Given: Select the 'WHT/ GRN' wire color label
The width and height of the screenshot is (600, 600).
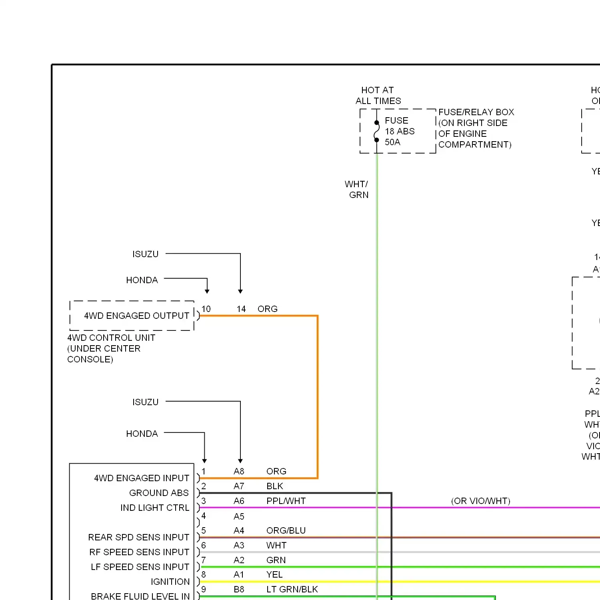Looking at the screenshot, I should (356, 190).
